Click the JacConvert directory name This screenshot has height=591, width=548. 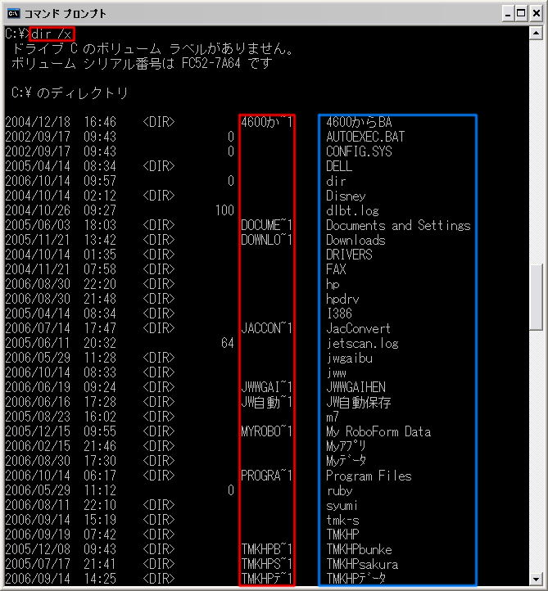tap(358, 329)
